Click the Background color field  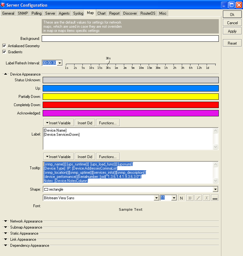[130, 39]
